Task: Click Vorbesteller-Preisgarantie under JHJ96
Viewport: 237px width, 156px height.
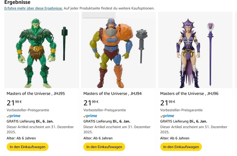Action: point(181,110)
